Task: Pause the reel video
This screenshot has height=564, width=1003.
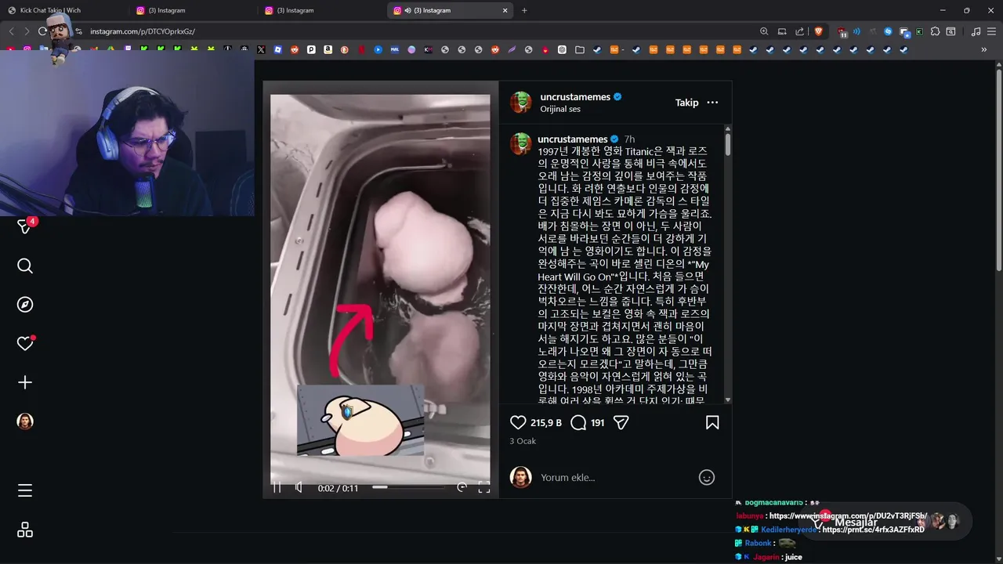Action: point(277,487)
